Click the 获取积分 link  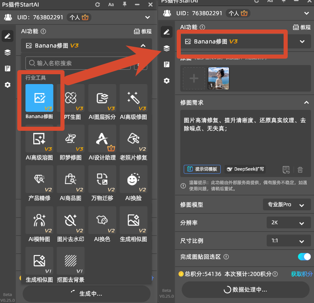click(x=302, y=274)
